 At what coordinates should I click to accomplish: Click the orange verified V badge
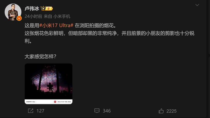pos(19,18)
